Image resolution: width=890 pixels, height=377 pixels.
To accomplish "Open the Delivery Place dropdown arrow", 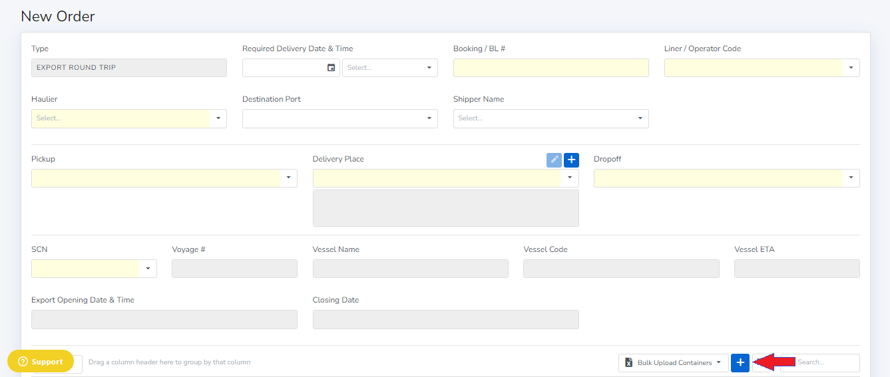I will pyautogui.click(x=570, y=178).
